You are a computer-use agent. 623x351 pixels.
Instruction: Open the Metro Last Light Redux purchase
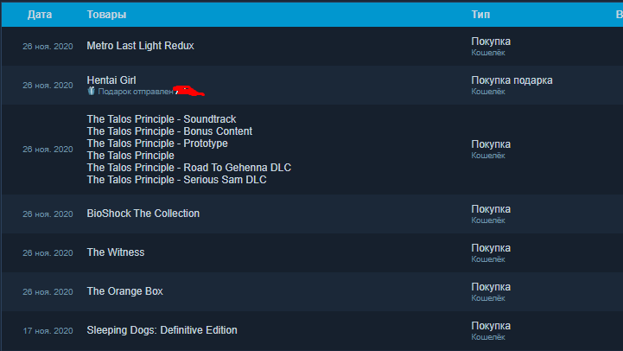(x=140, y=46)
